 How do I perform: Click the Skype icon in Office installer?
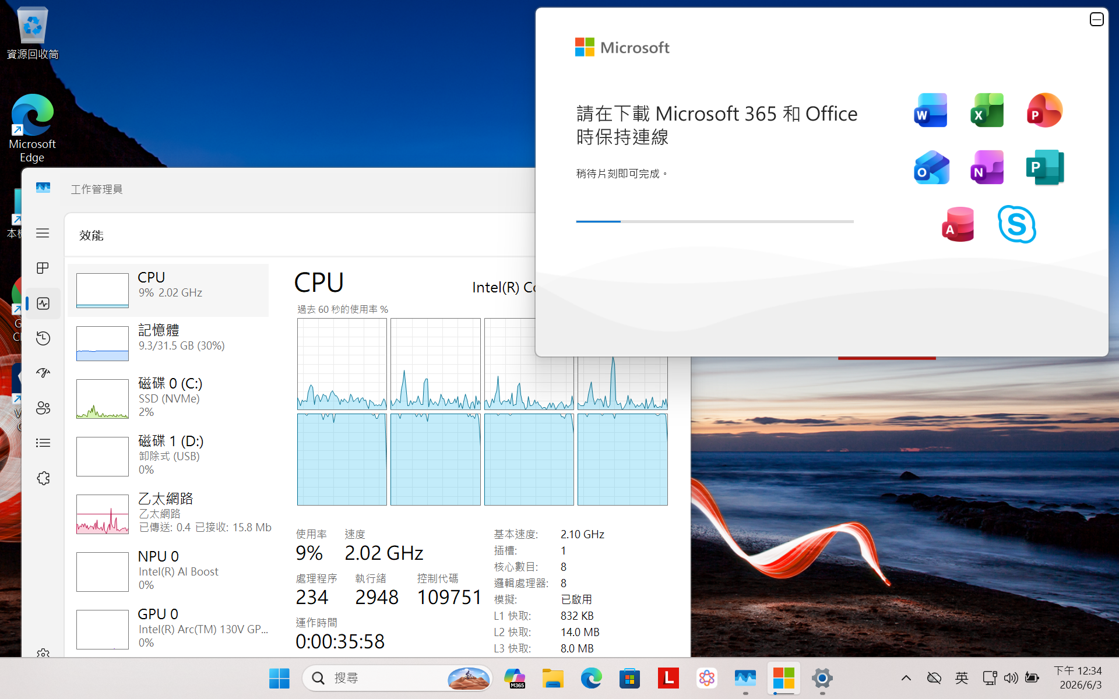[x=1016, y=224]
